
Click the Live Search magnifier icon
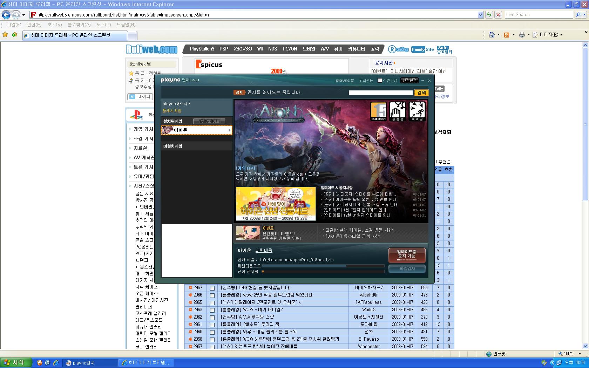pyautogui.click(x=578, y=15)
